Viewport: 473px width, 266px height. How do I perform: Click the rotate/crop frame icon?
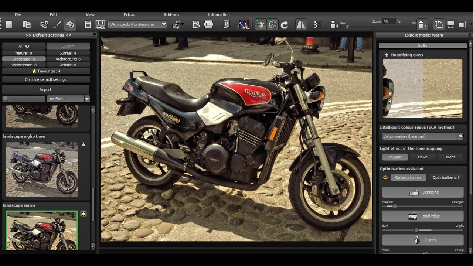pyautogui.click(x=439, y=25)
